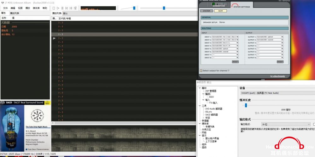Screen dimensions: 315x157
Task: Click the WDM button in TC Near panel
Action: 220,11
